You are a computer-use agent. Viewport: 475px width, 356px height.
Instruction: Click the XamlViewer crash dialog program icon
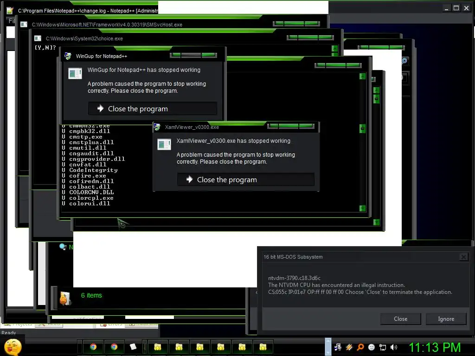pyautogui.click(x=164, y=145)
